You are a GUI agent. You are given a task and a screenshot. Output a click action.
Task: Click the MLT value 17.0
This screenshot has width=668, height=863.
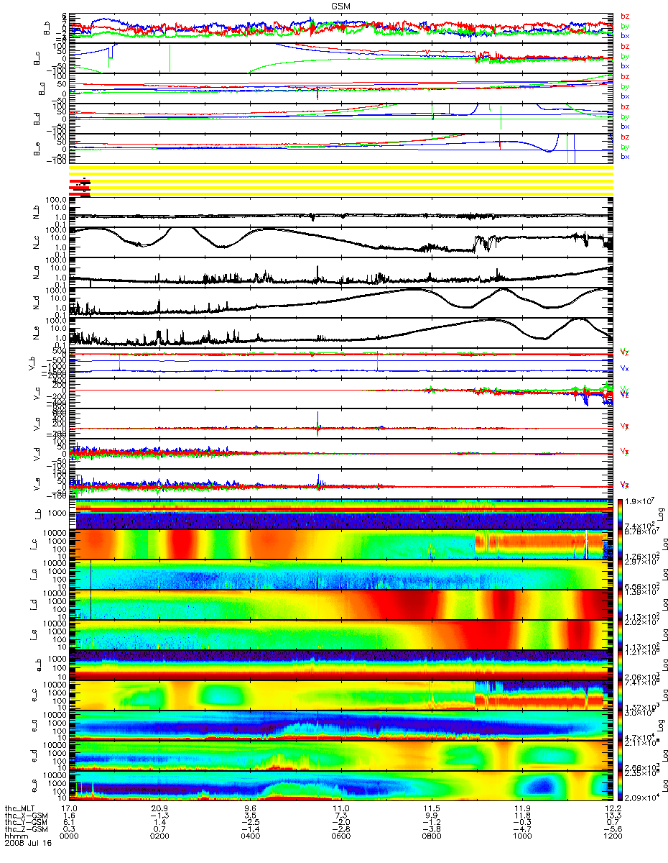point(69,809)
